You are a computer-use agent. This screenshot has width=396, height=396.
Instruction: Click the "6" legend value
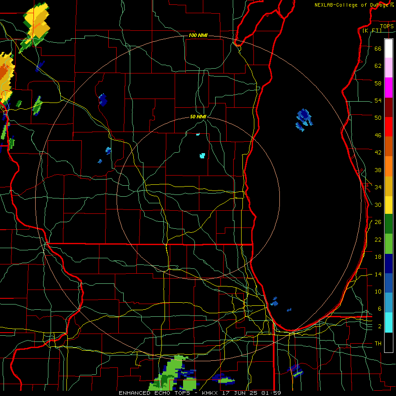coord(379,308)
